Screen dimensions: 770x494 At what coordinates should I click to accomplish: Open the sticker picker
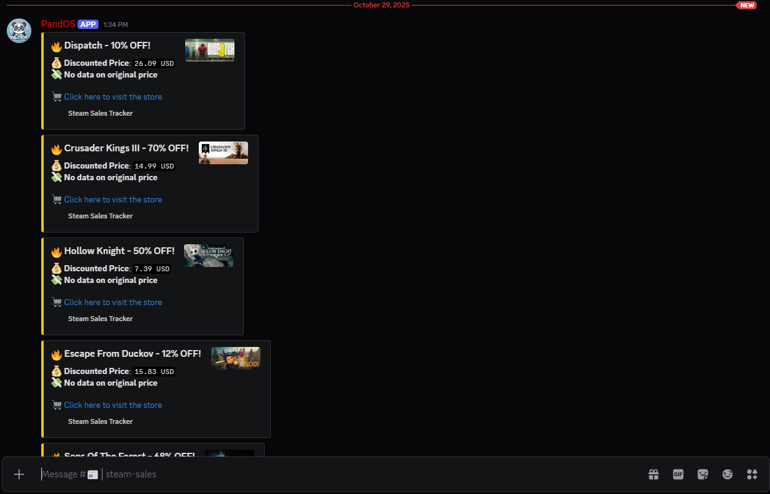[x=703, y=474]
